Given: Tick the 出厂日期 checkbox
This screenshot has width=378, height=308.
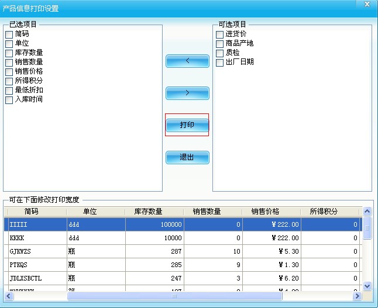Looking at the screenshot, I should pos(220,63).
